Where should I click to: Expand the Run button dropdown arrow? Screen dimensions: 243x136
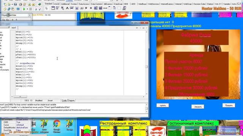pos(27,9)
